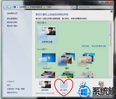Click in the 搜索控制面板 search field
The image size is (116, 99).
(94, 7)
